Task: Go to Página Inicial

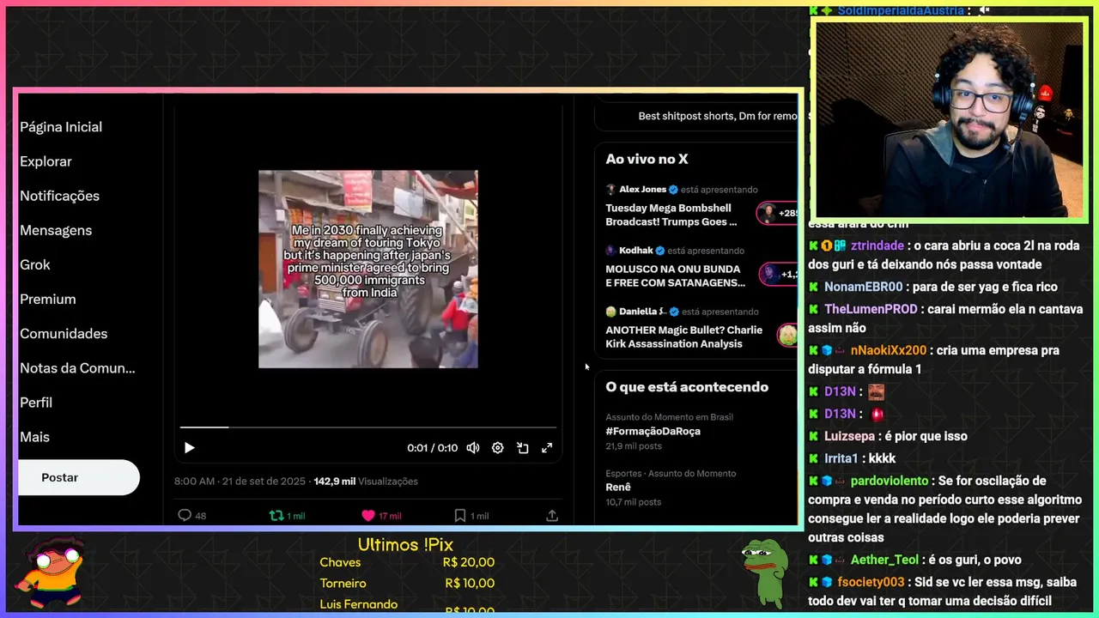Action: [x=61, y=127]
